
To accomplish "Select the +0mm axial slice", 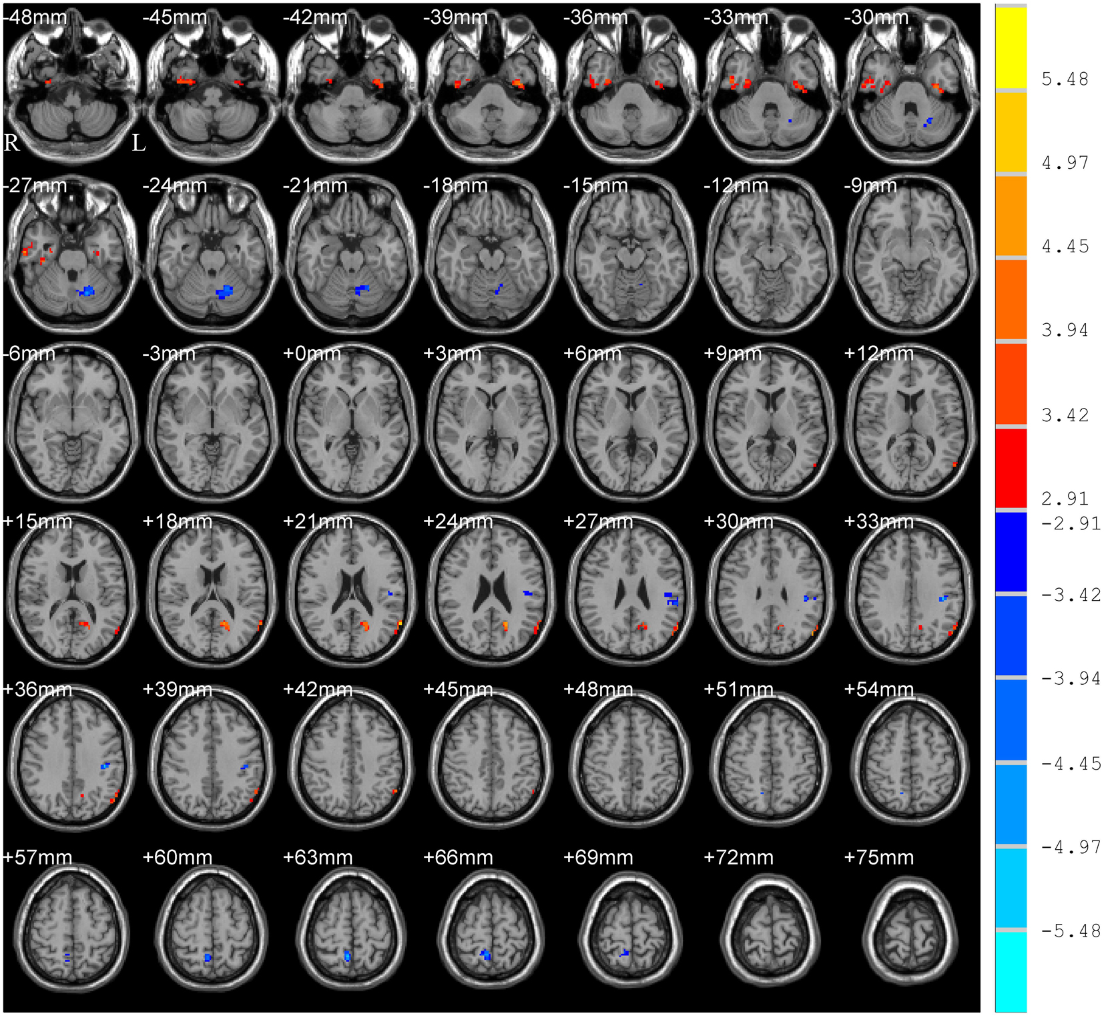I will click(352, 422).
